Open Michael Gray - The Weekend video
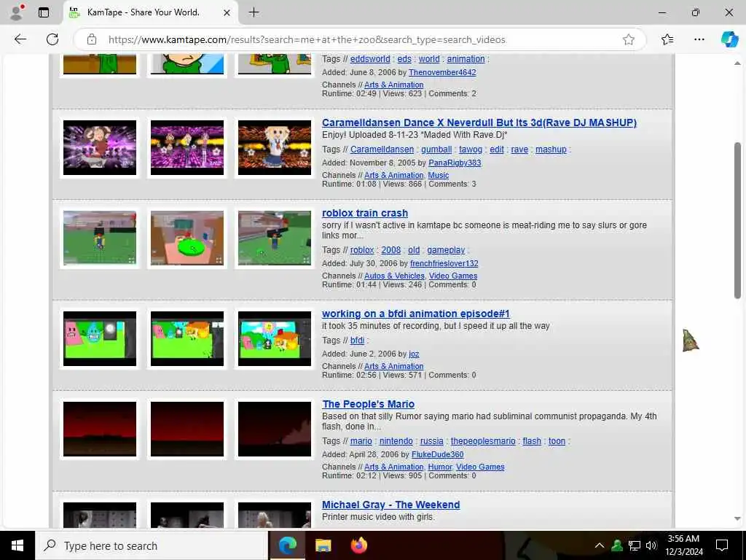746x560 pixels. (x=391, y=505)
